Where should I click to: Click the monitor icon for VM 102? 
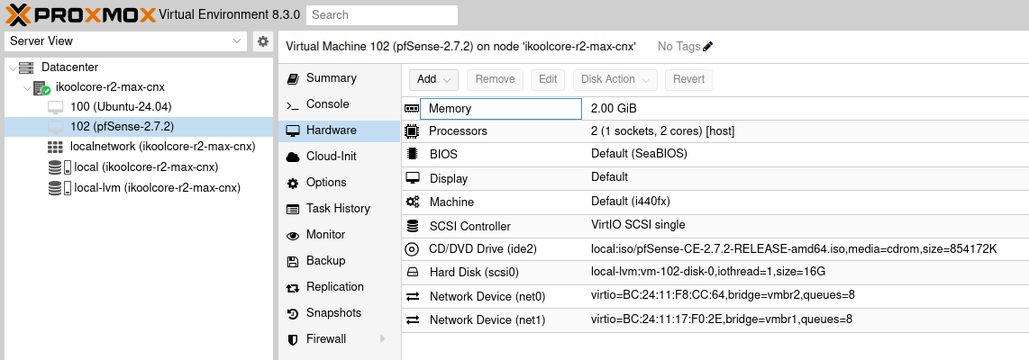tap(57, 127)
